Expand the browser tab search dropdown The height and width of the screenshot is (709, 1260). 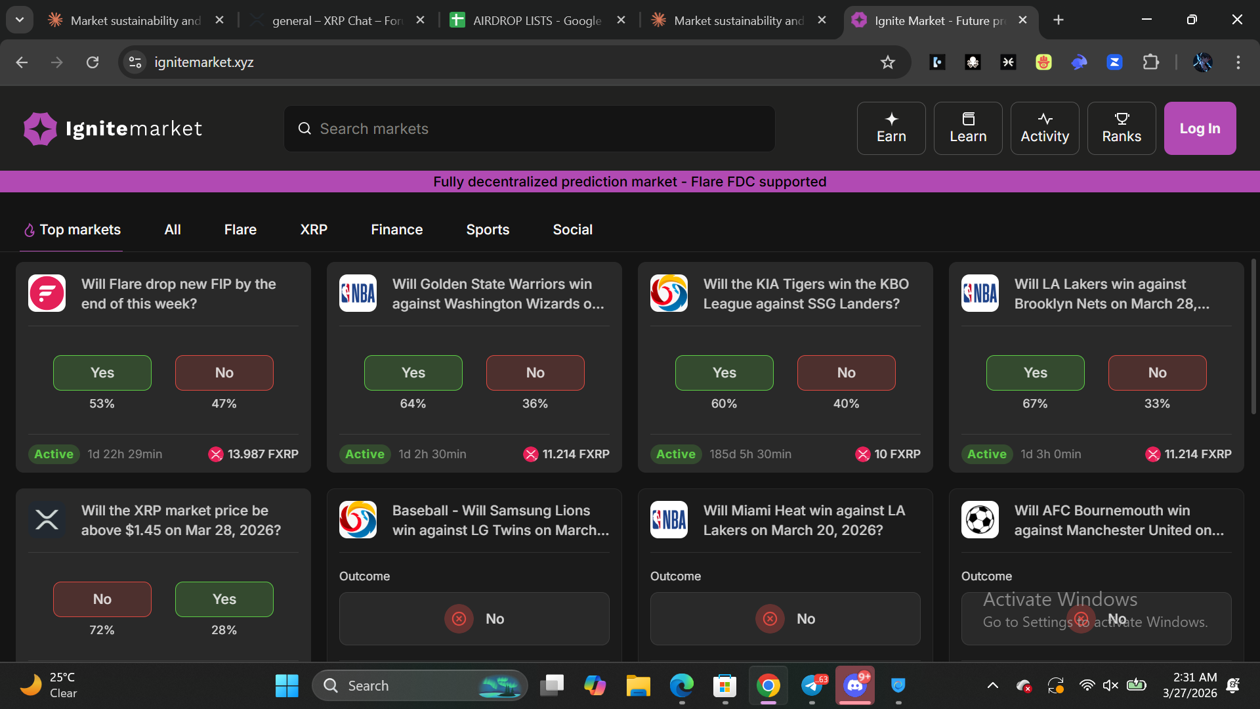[x=20, y=20]
